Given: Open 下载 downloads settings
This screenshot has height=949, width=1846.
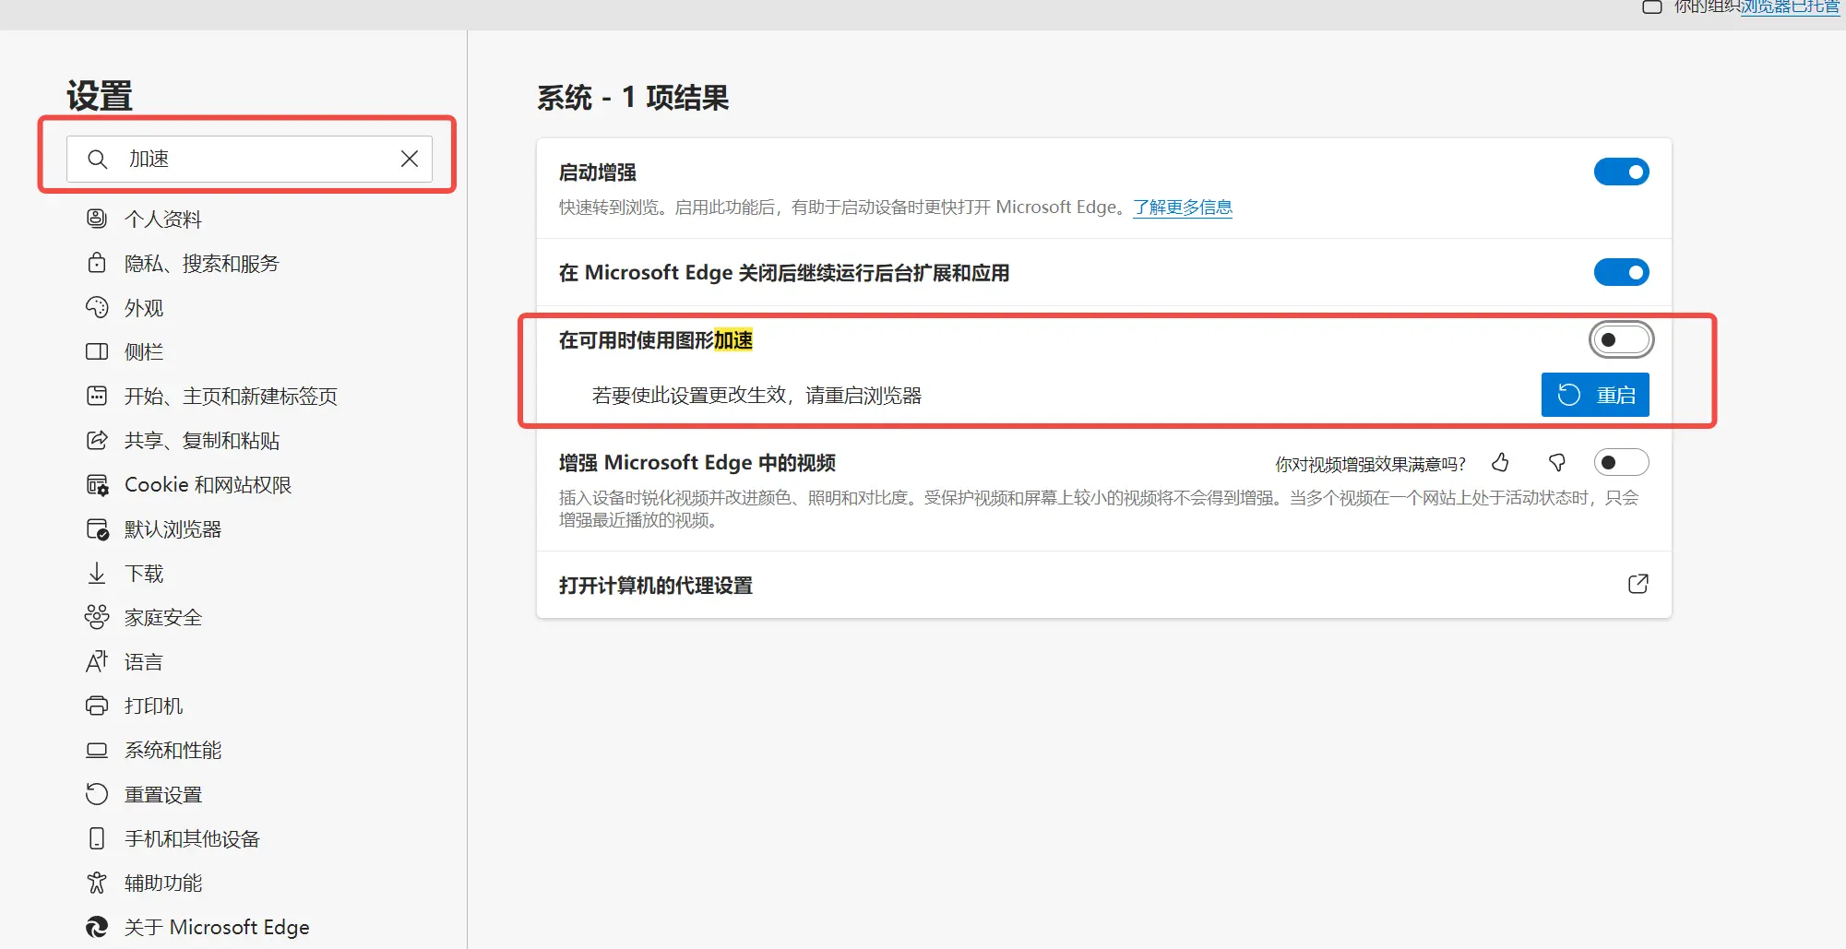Looking at the screenshot, I should [x=144, y=574].
